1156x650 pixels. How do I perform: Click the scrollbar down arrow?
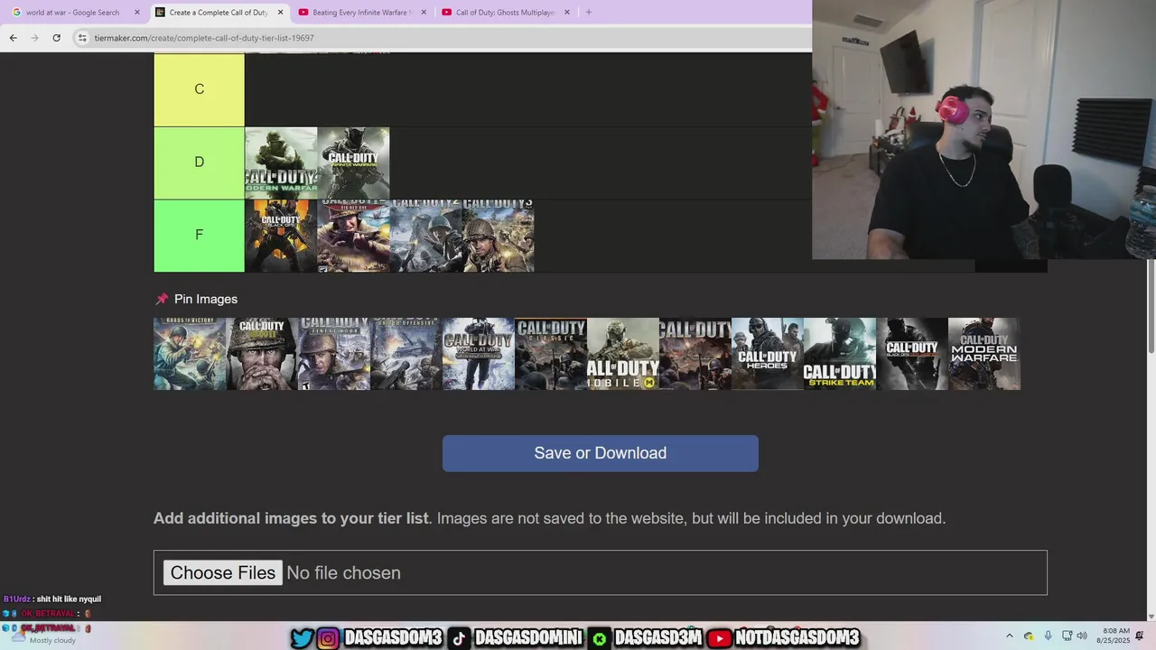tap(1151, 617)
